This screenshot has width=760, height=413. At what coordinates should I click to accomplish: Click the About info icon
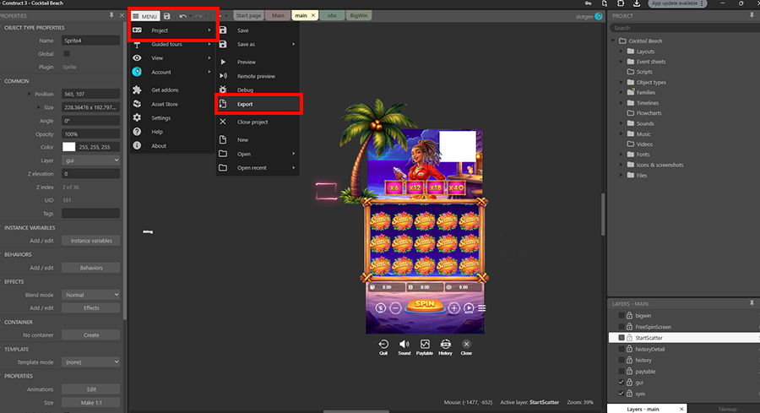pyautogui.click(x=137, y=145)
